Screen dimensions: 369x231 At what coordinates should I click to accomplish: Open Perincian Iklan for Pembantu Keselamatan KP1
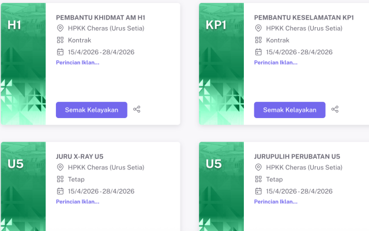pyautogui.click(x=276, y=62)
